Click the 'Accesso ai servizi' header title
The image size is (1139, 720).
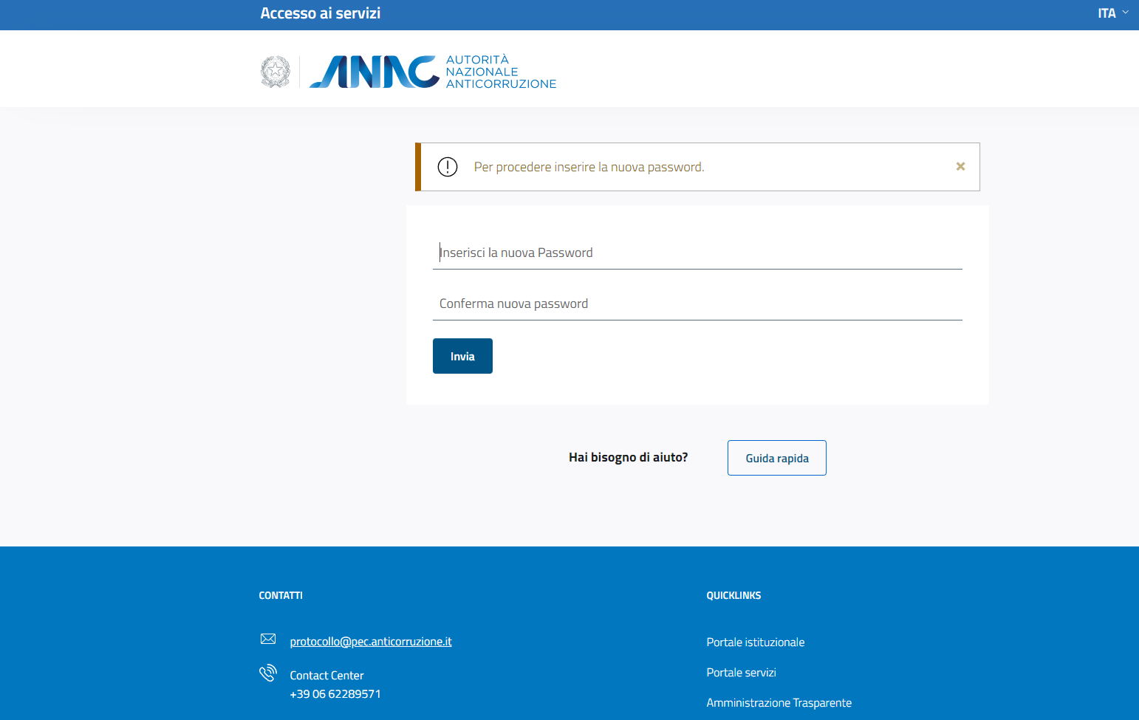click(x=321, y=13)
